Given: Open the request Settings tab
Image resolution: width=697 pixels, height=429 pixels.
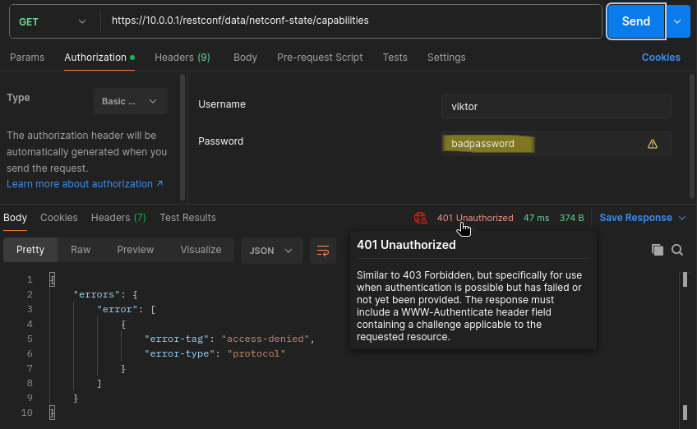Looking at the screenshot, I should click(x=446, y=58).
